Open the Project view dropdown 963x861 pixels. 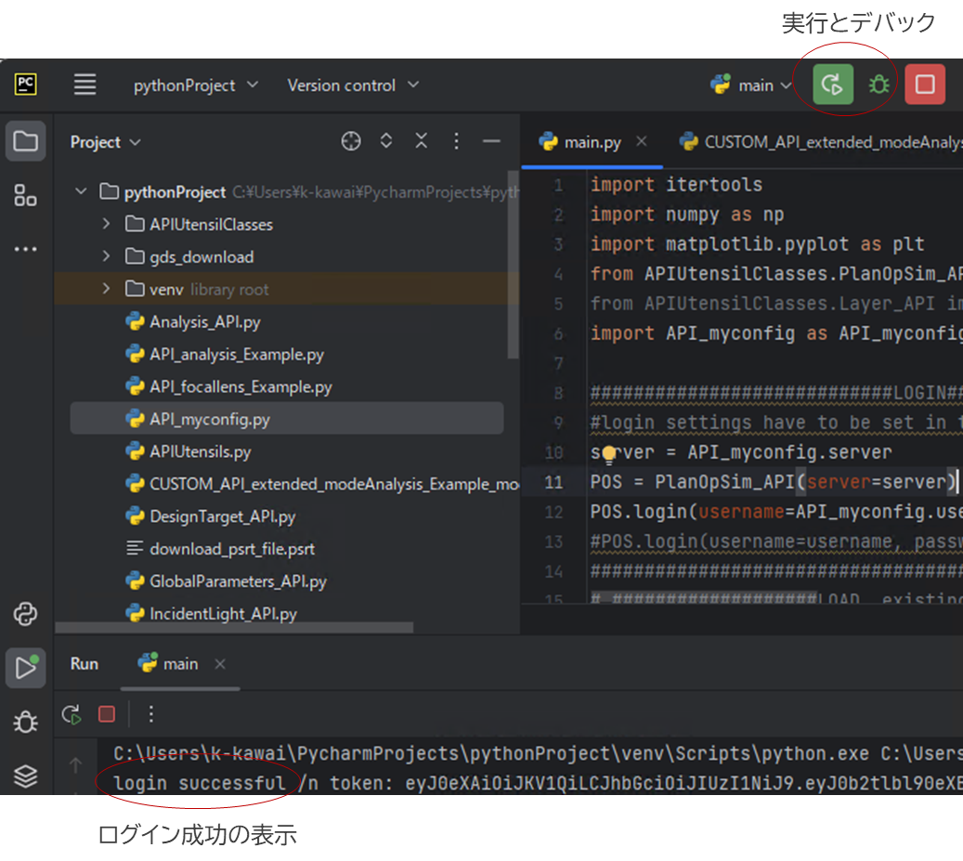106,142
